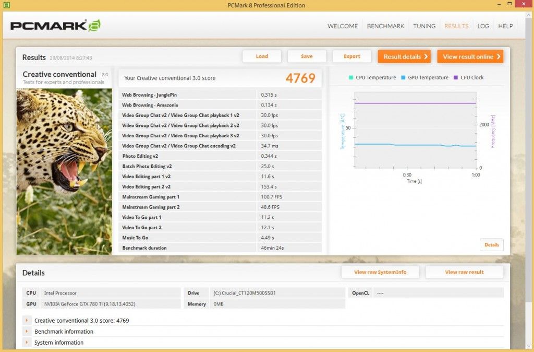View result online
This screenshot has width=534, height=352.
470,56
